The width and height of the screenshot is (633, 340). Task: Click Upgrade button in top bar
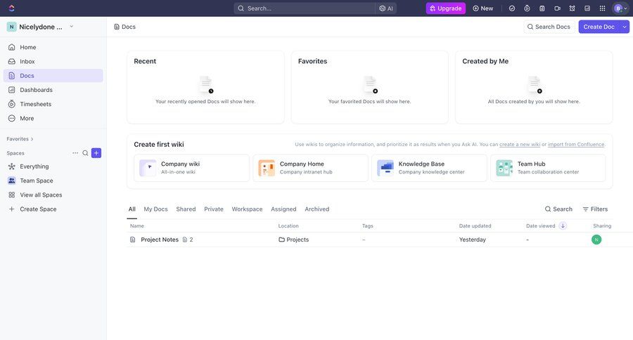tap(446, 8)
